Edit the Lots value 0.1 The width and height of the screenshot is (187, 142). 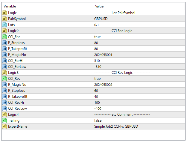(96, 25)
